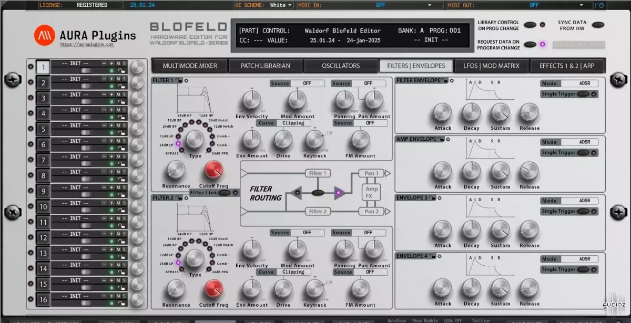Click the Pan 1 block in routing
Screen dimensions: 631x323
click(372, 173)
